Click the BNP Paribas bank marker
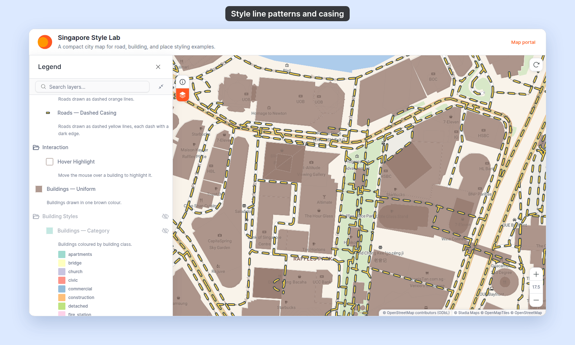This screenshot has width=575, height=345. pyautogui.click(x=480, y=189)
